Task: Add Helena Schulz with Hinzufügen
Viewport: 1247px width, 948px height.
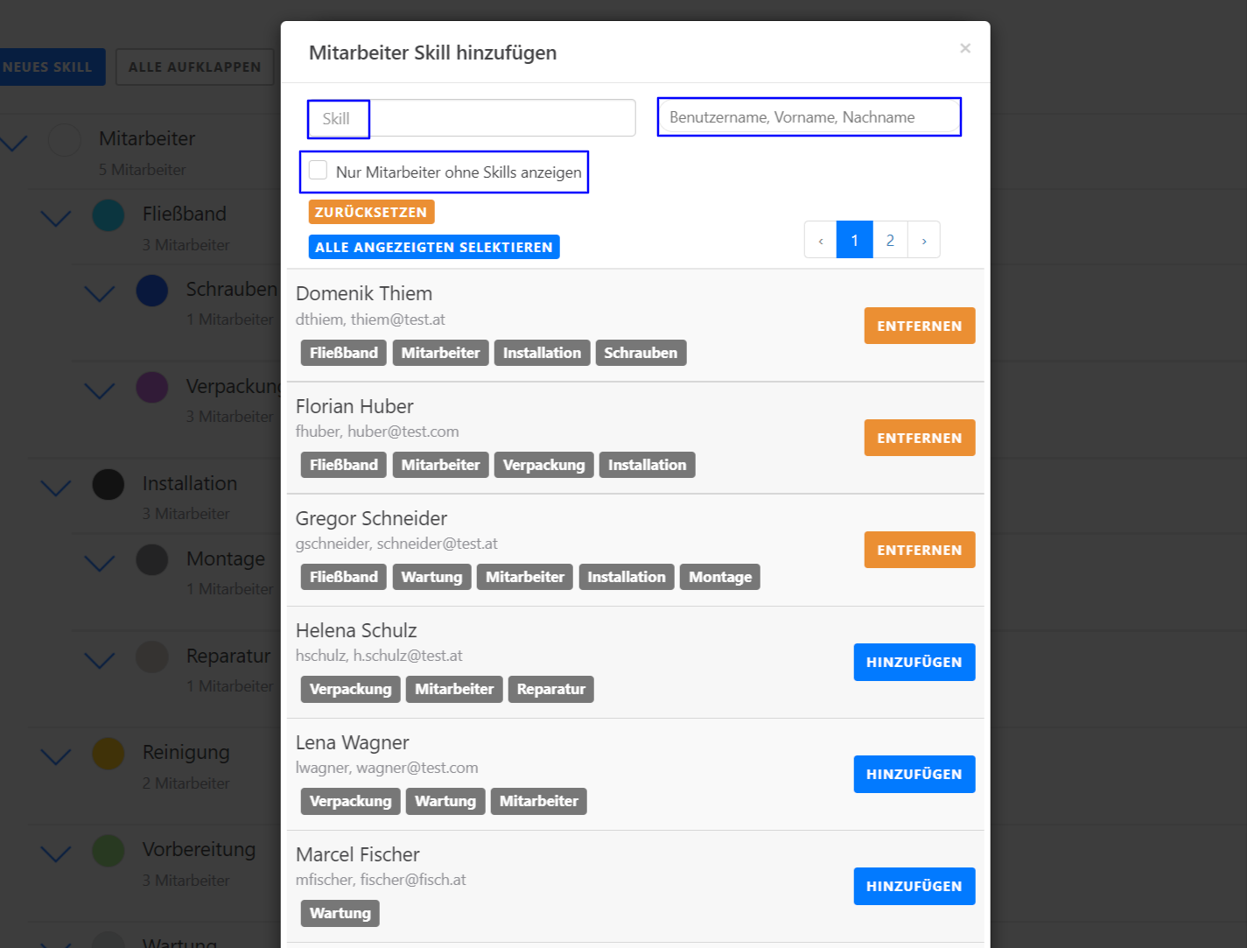Action: click(914, 662)
